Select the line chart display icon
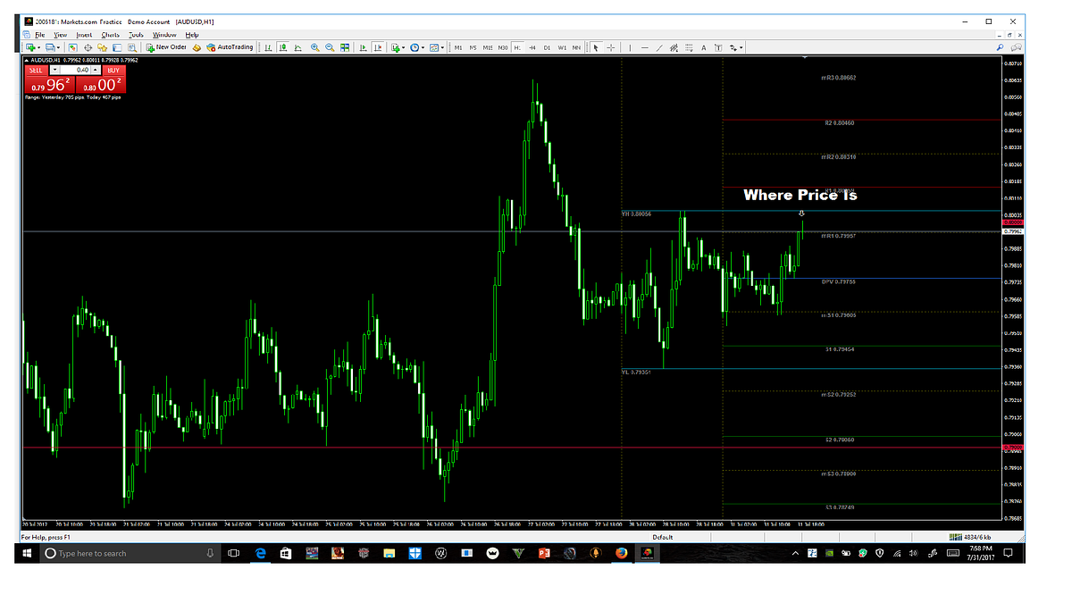Screen dimensions: 1072x603 point(298,47)
